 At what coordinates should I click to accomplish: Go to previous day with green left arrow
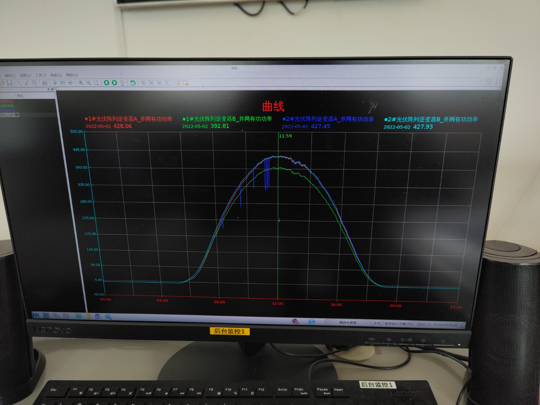pos(107,83)
